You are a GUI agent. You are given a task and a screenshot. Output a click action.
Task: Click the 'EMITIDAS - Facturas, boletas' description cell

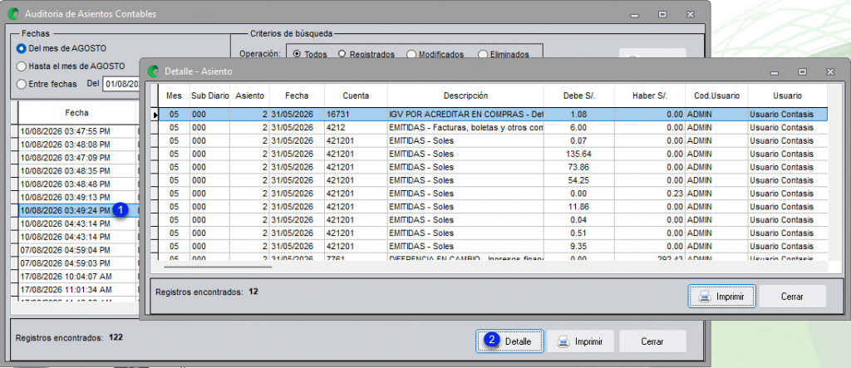coord(465,128)
